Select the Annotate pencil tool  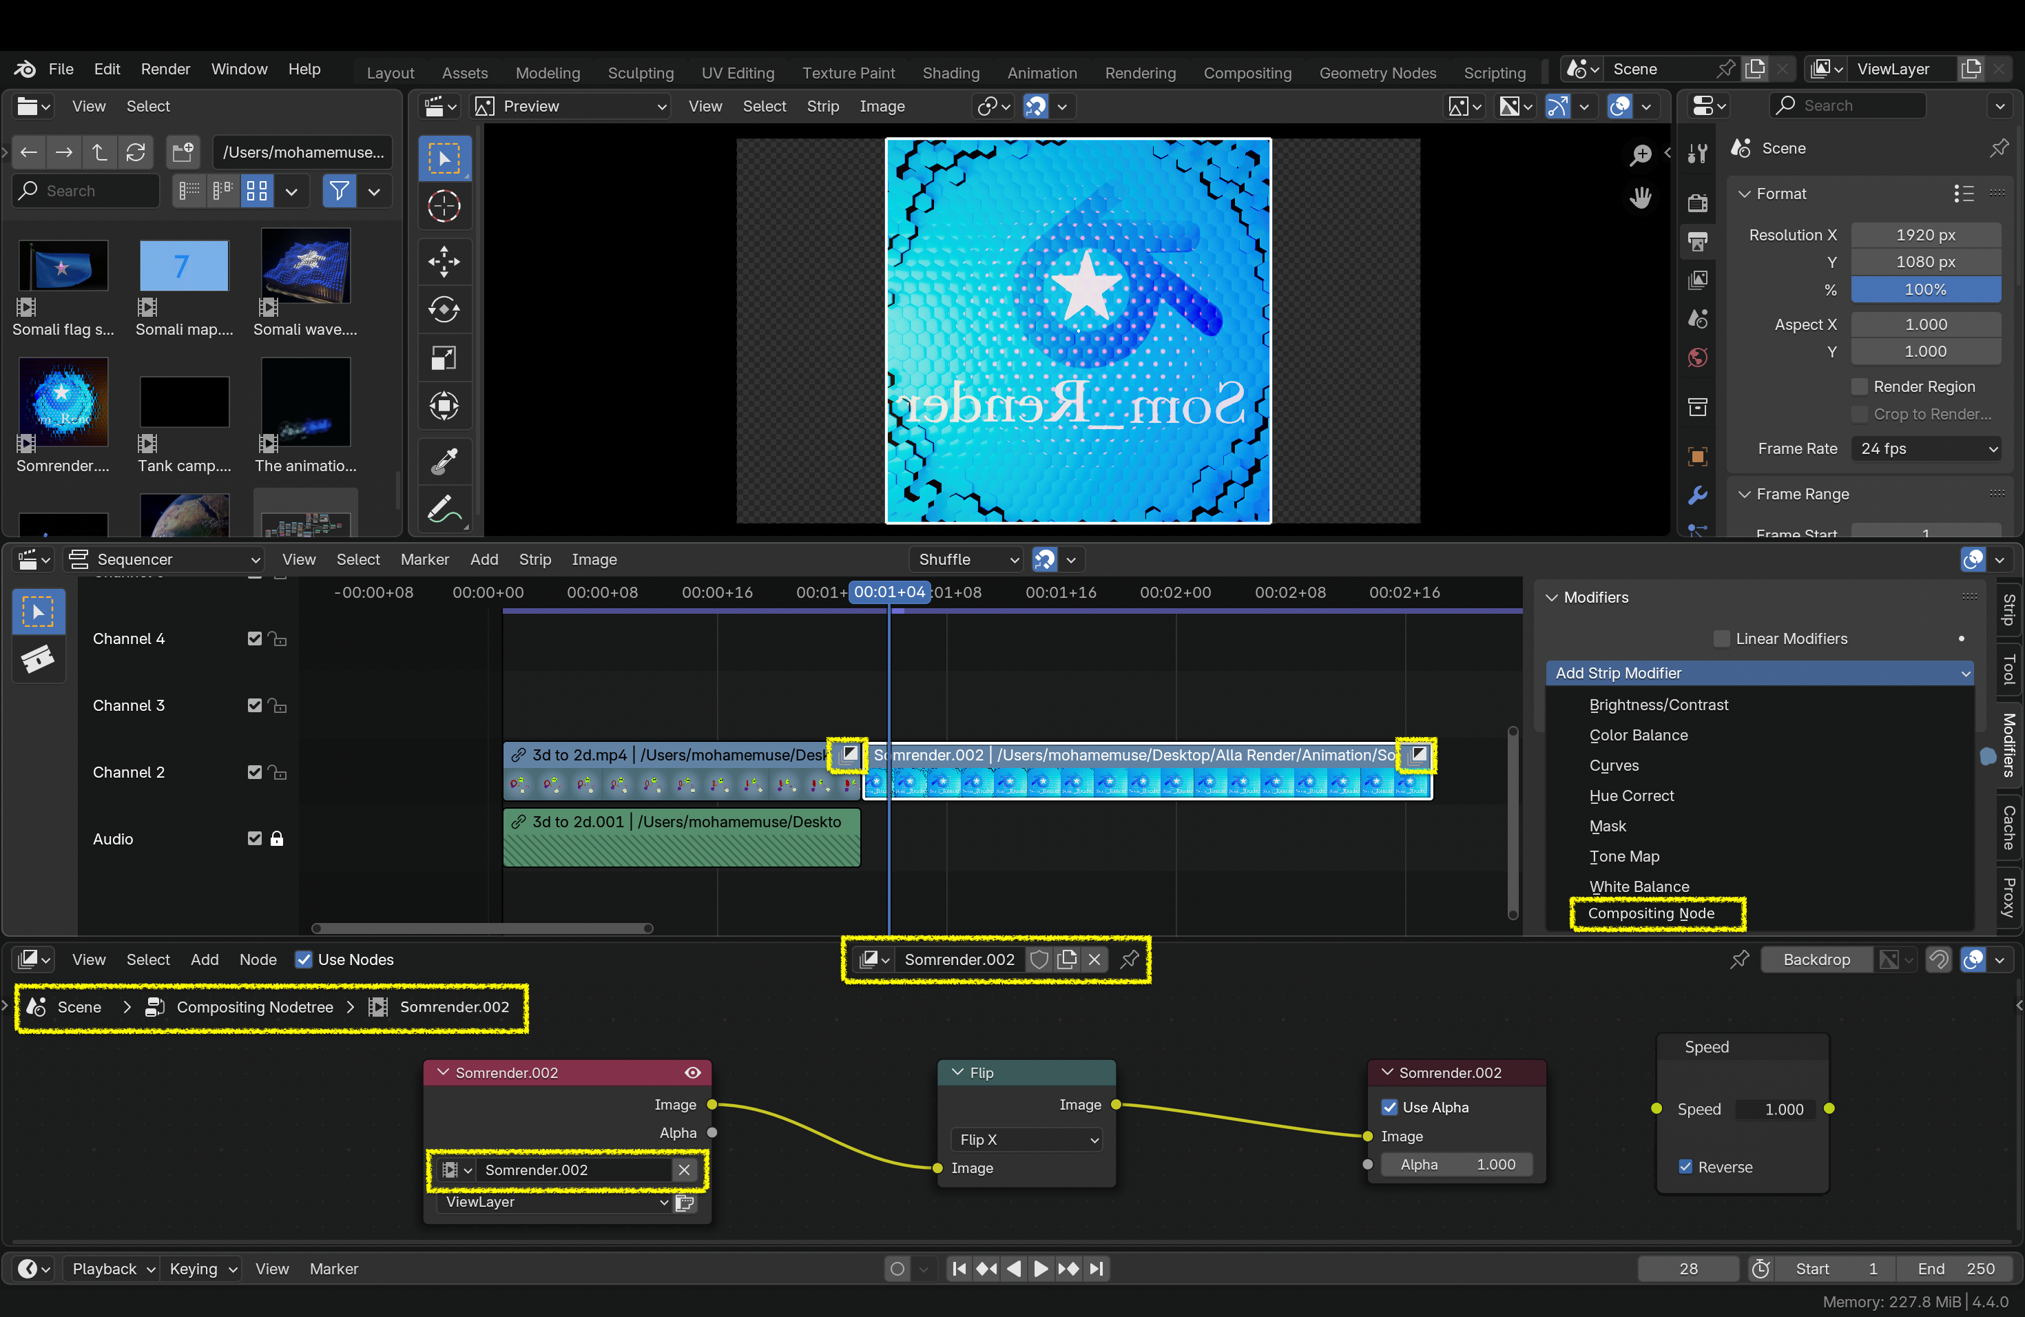tap(444, 510)
